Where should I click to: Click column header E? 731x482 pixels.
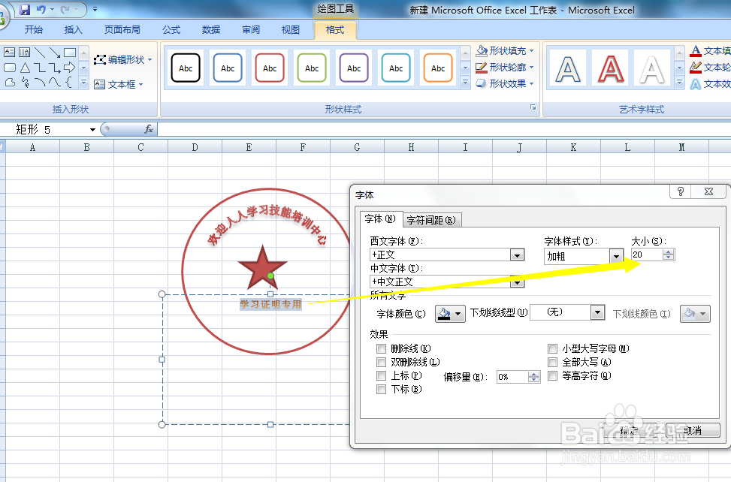(x=249, y=147)
